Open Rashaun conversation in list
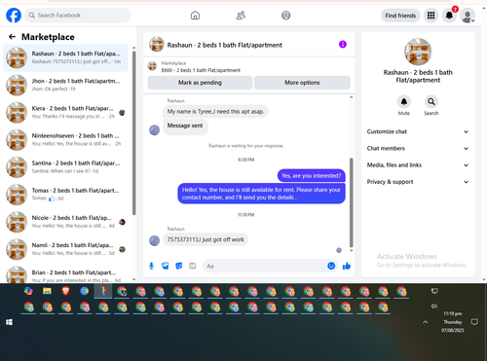 pos(65,57)
